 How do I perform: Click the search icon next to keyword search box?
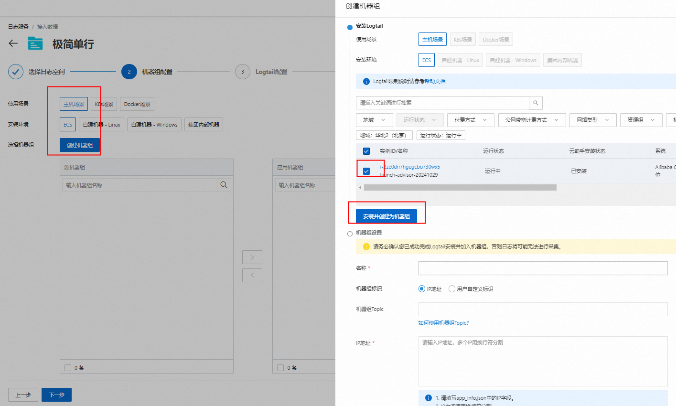click(x=536, y=103)
